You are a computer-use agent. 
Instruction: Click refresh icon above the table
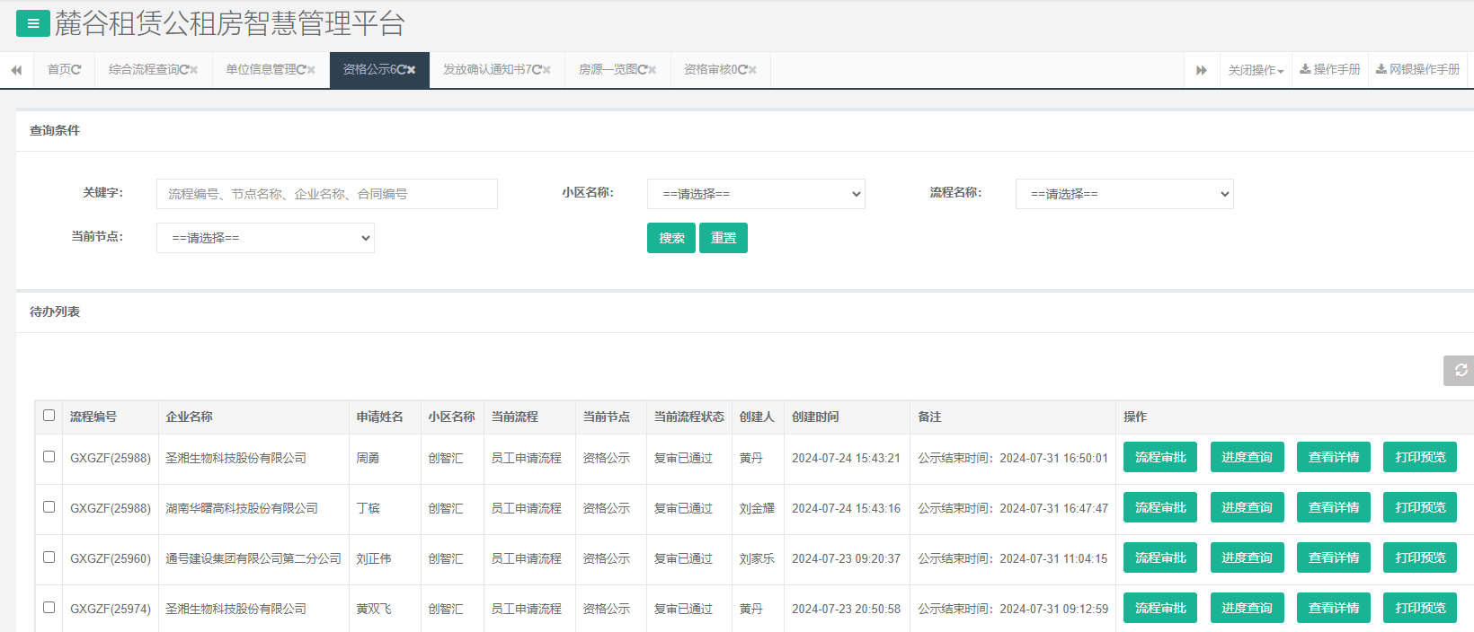[x=1461, y=370]
